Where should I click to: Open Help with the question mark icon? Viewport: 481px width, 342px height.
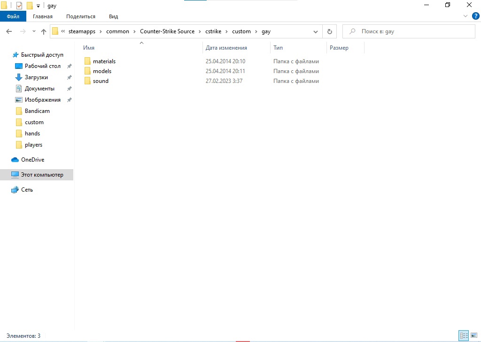pos(475,16)
